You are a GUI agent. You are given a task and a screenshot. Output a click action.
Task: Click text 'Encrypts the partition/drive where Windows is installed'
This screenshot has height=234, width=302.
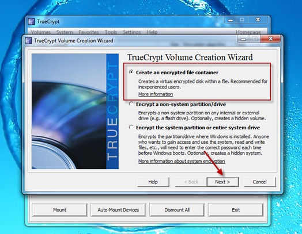(x=195, y=137)
